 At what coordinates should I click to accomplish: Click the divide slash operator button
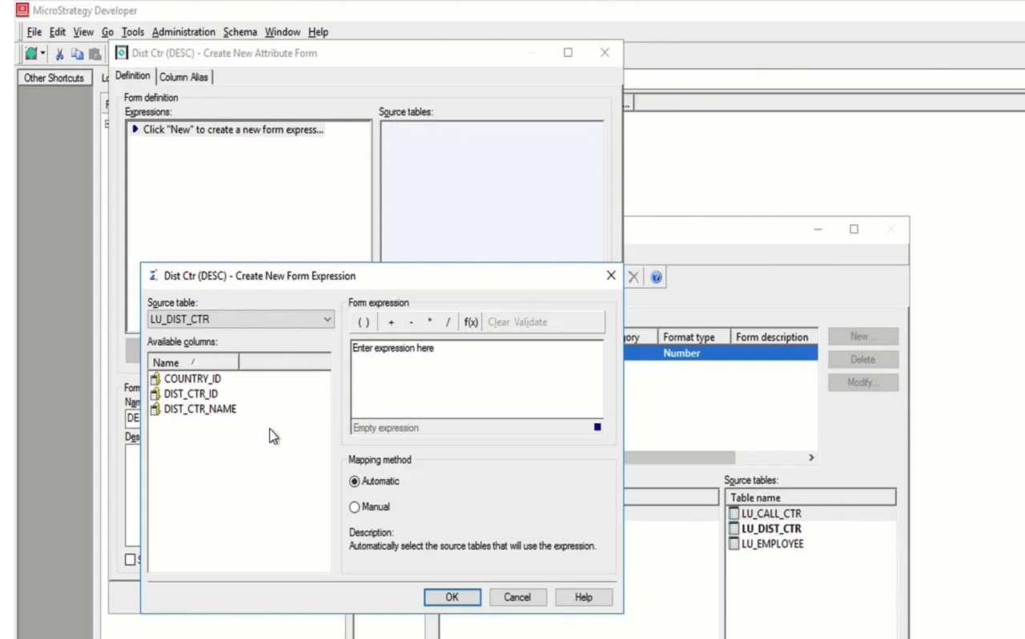tap(448, 322)
